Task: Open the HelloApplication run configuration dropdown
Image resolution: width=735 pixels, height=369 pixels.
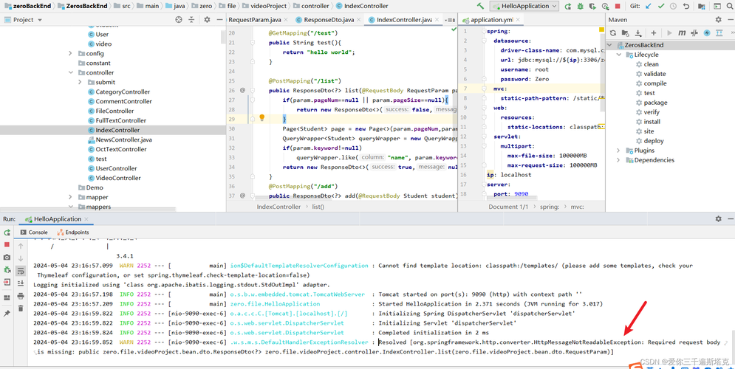Action: point(524,6)
